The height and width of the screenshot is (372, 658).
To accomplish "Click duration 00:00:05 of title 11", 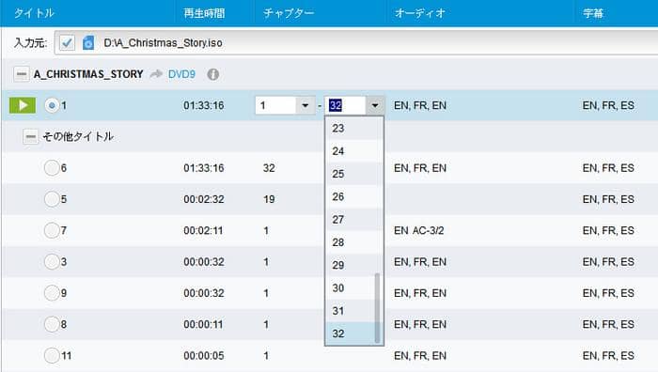I will coord(204,356).
